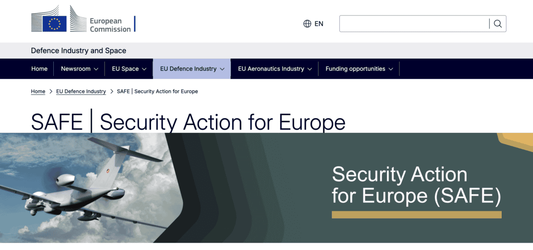Image resolution: width=533 pixels, height=250 pixels.
Task: Open the EU Defence Industry breadcrumb link
Action: pos(81,91)
